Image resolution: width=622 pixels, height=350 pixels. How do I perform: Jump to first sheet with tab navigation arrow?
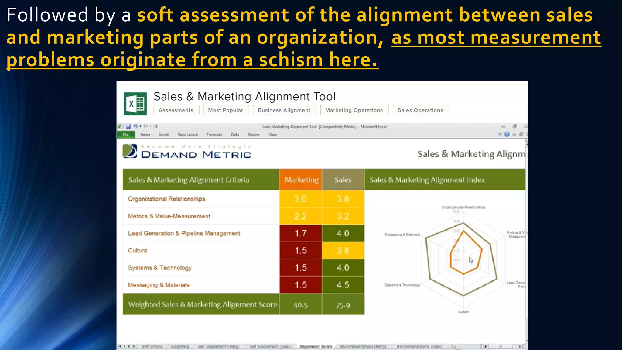point(120,346)
